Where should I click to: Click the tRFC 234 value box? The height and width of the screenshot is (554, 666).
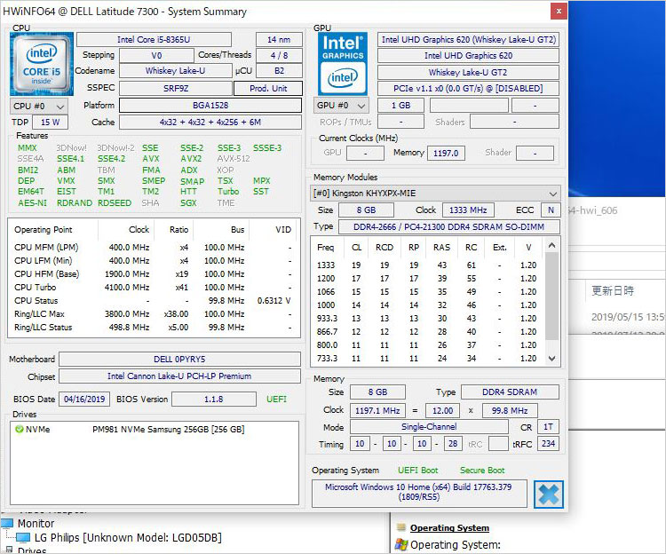tap(549, 444)
